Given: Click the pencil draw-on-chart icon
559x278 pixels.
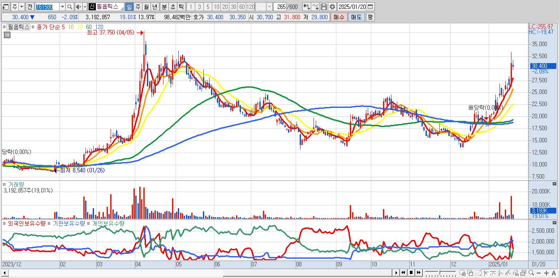Looking at the screenshot, I should tap(508, 273).
